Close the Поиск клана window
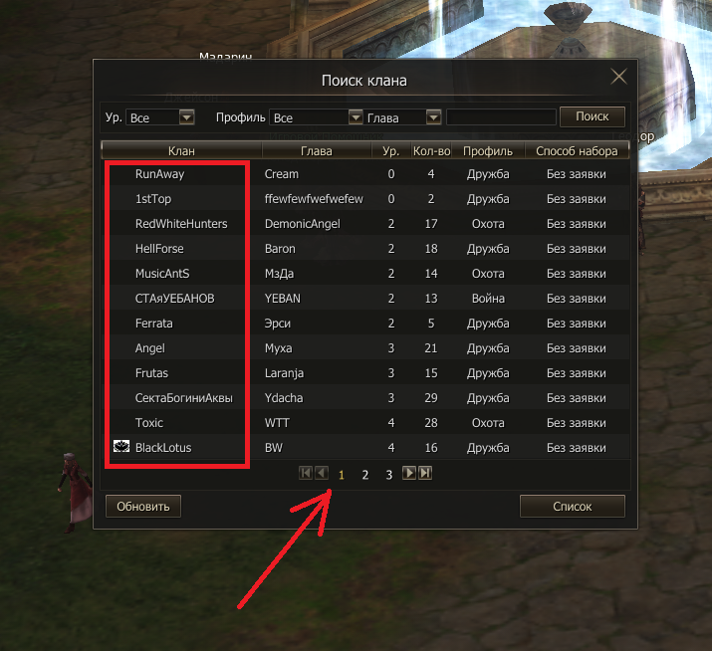Screen dimensions: 712x651 click(x=618, y=77)
